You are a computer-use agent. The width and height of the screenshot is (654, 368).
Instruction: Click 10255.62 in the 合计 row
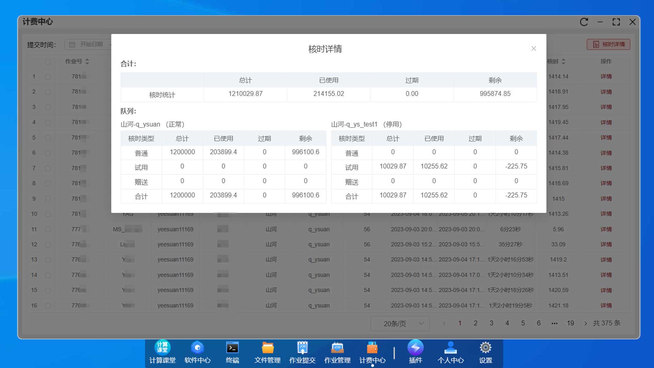point(434,195)
